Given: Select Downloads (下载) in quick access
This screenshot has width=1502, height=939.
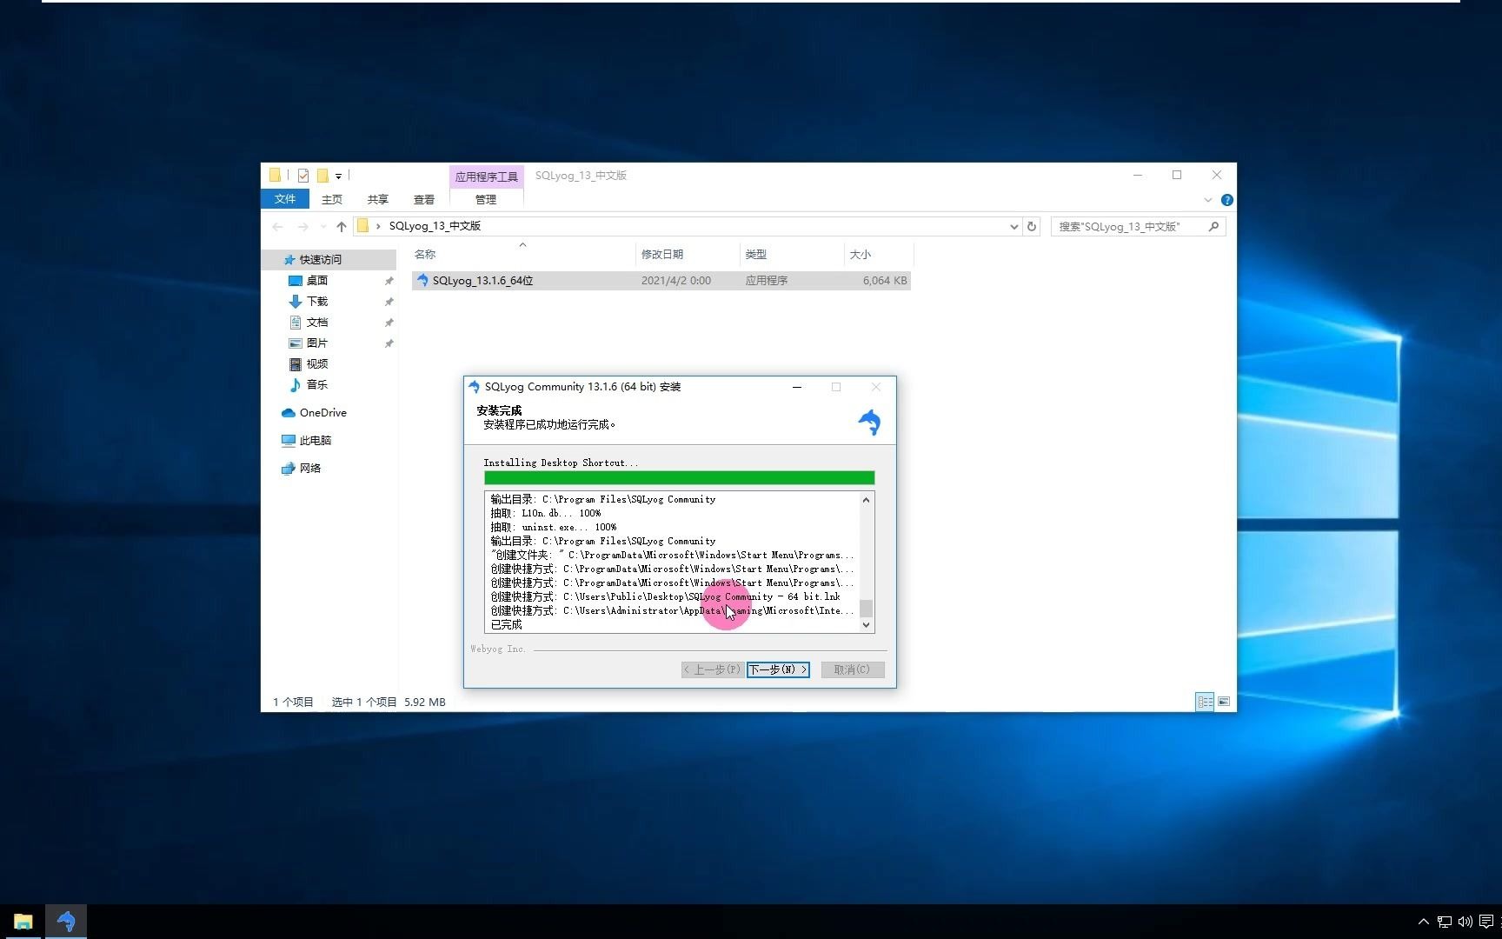Looking at the screenshot, I should 316,301.
